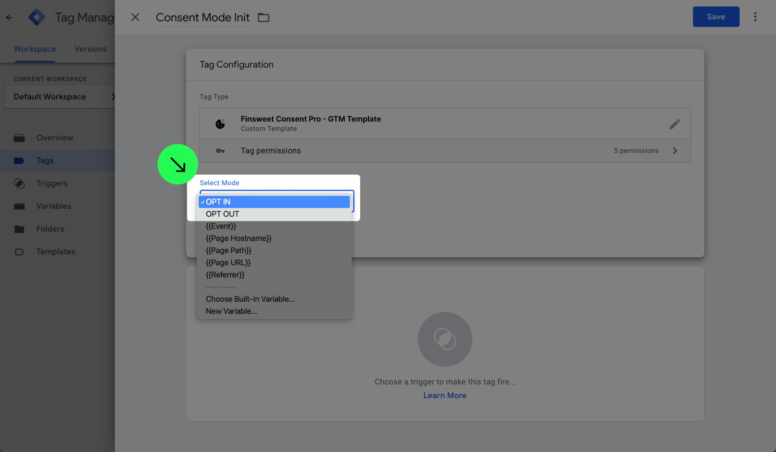This screenshot has width=776, height=452.
Task: Click the Tag Manager diamond logo
Action: (x=36, y=17)
